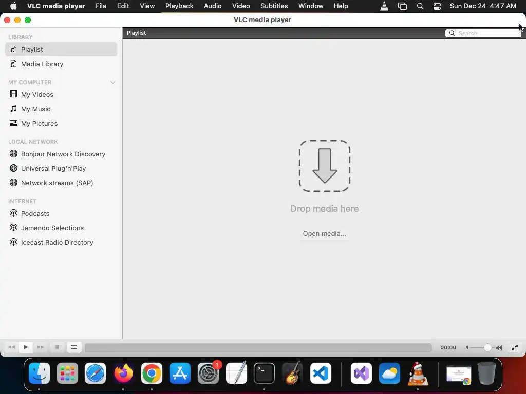Select Bonjour Network Discovery
The width and height of the screenshot is (526, 394).
[x=61, y=154]
